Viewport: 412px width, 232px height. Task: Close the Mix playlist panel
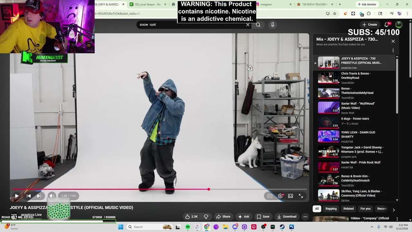(x=393, y=41)
